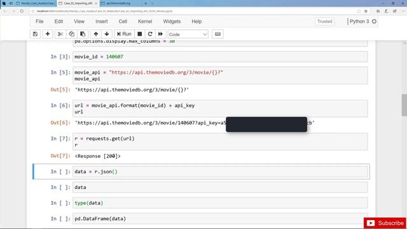Viewport: 407px width, 229px height.
Task: Add page to favorites star icon
Action: (366, 11)
